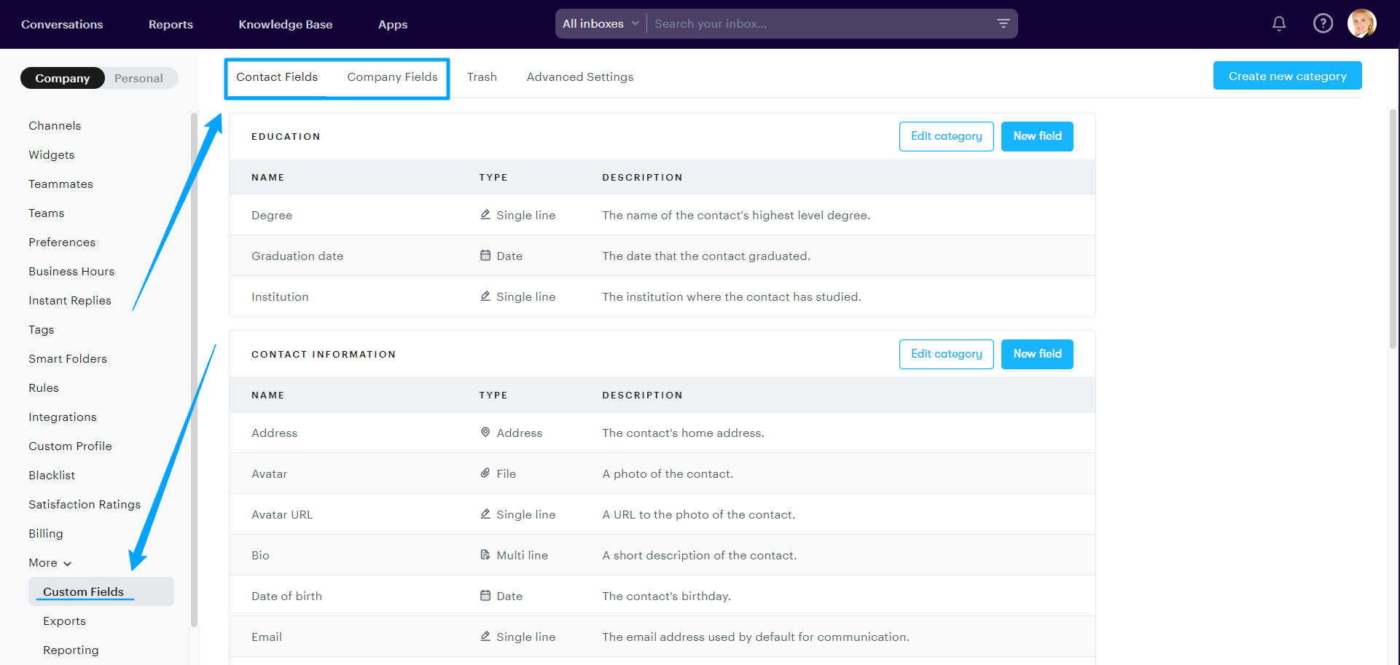
Task: Open Preferences in sidebar
Action: coord(62,242)
